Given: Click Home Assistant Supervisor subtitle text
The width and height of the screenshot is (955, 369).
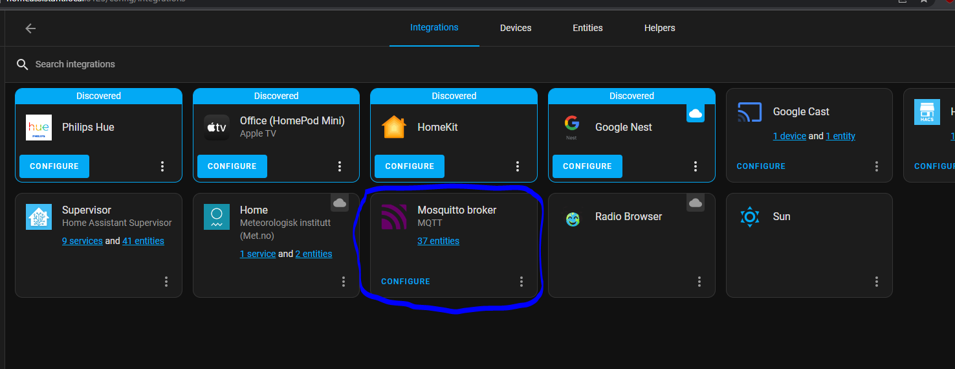Looking at the screenshot, I should [117, 223].
